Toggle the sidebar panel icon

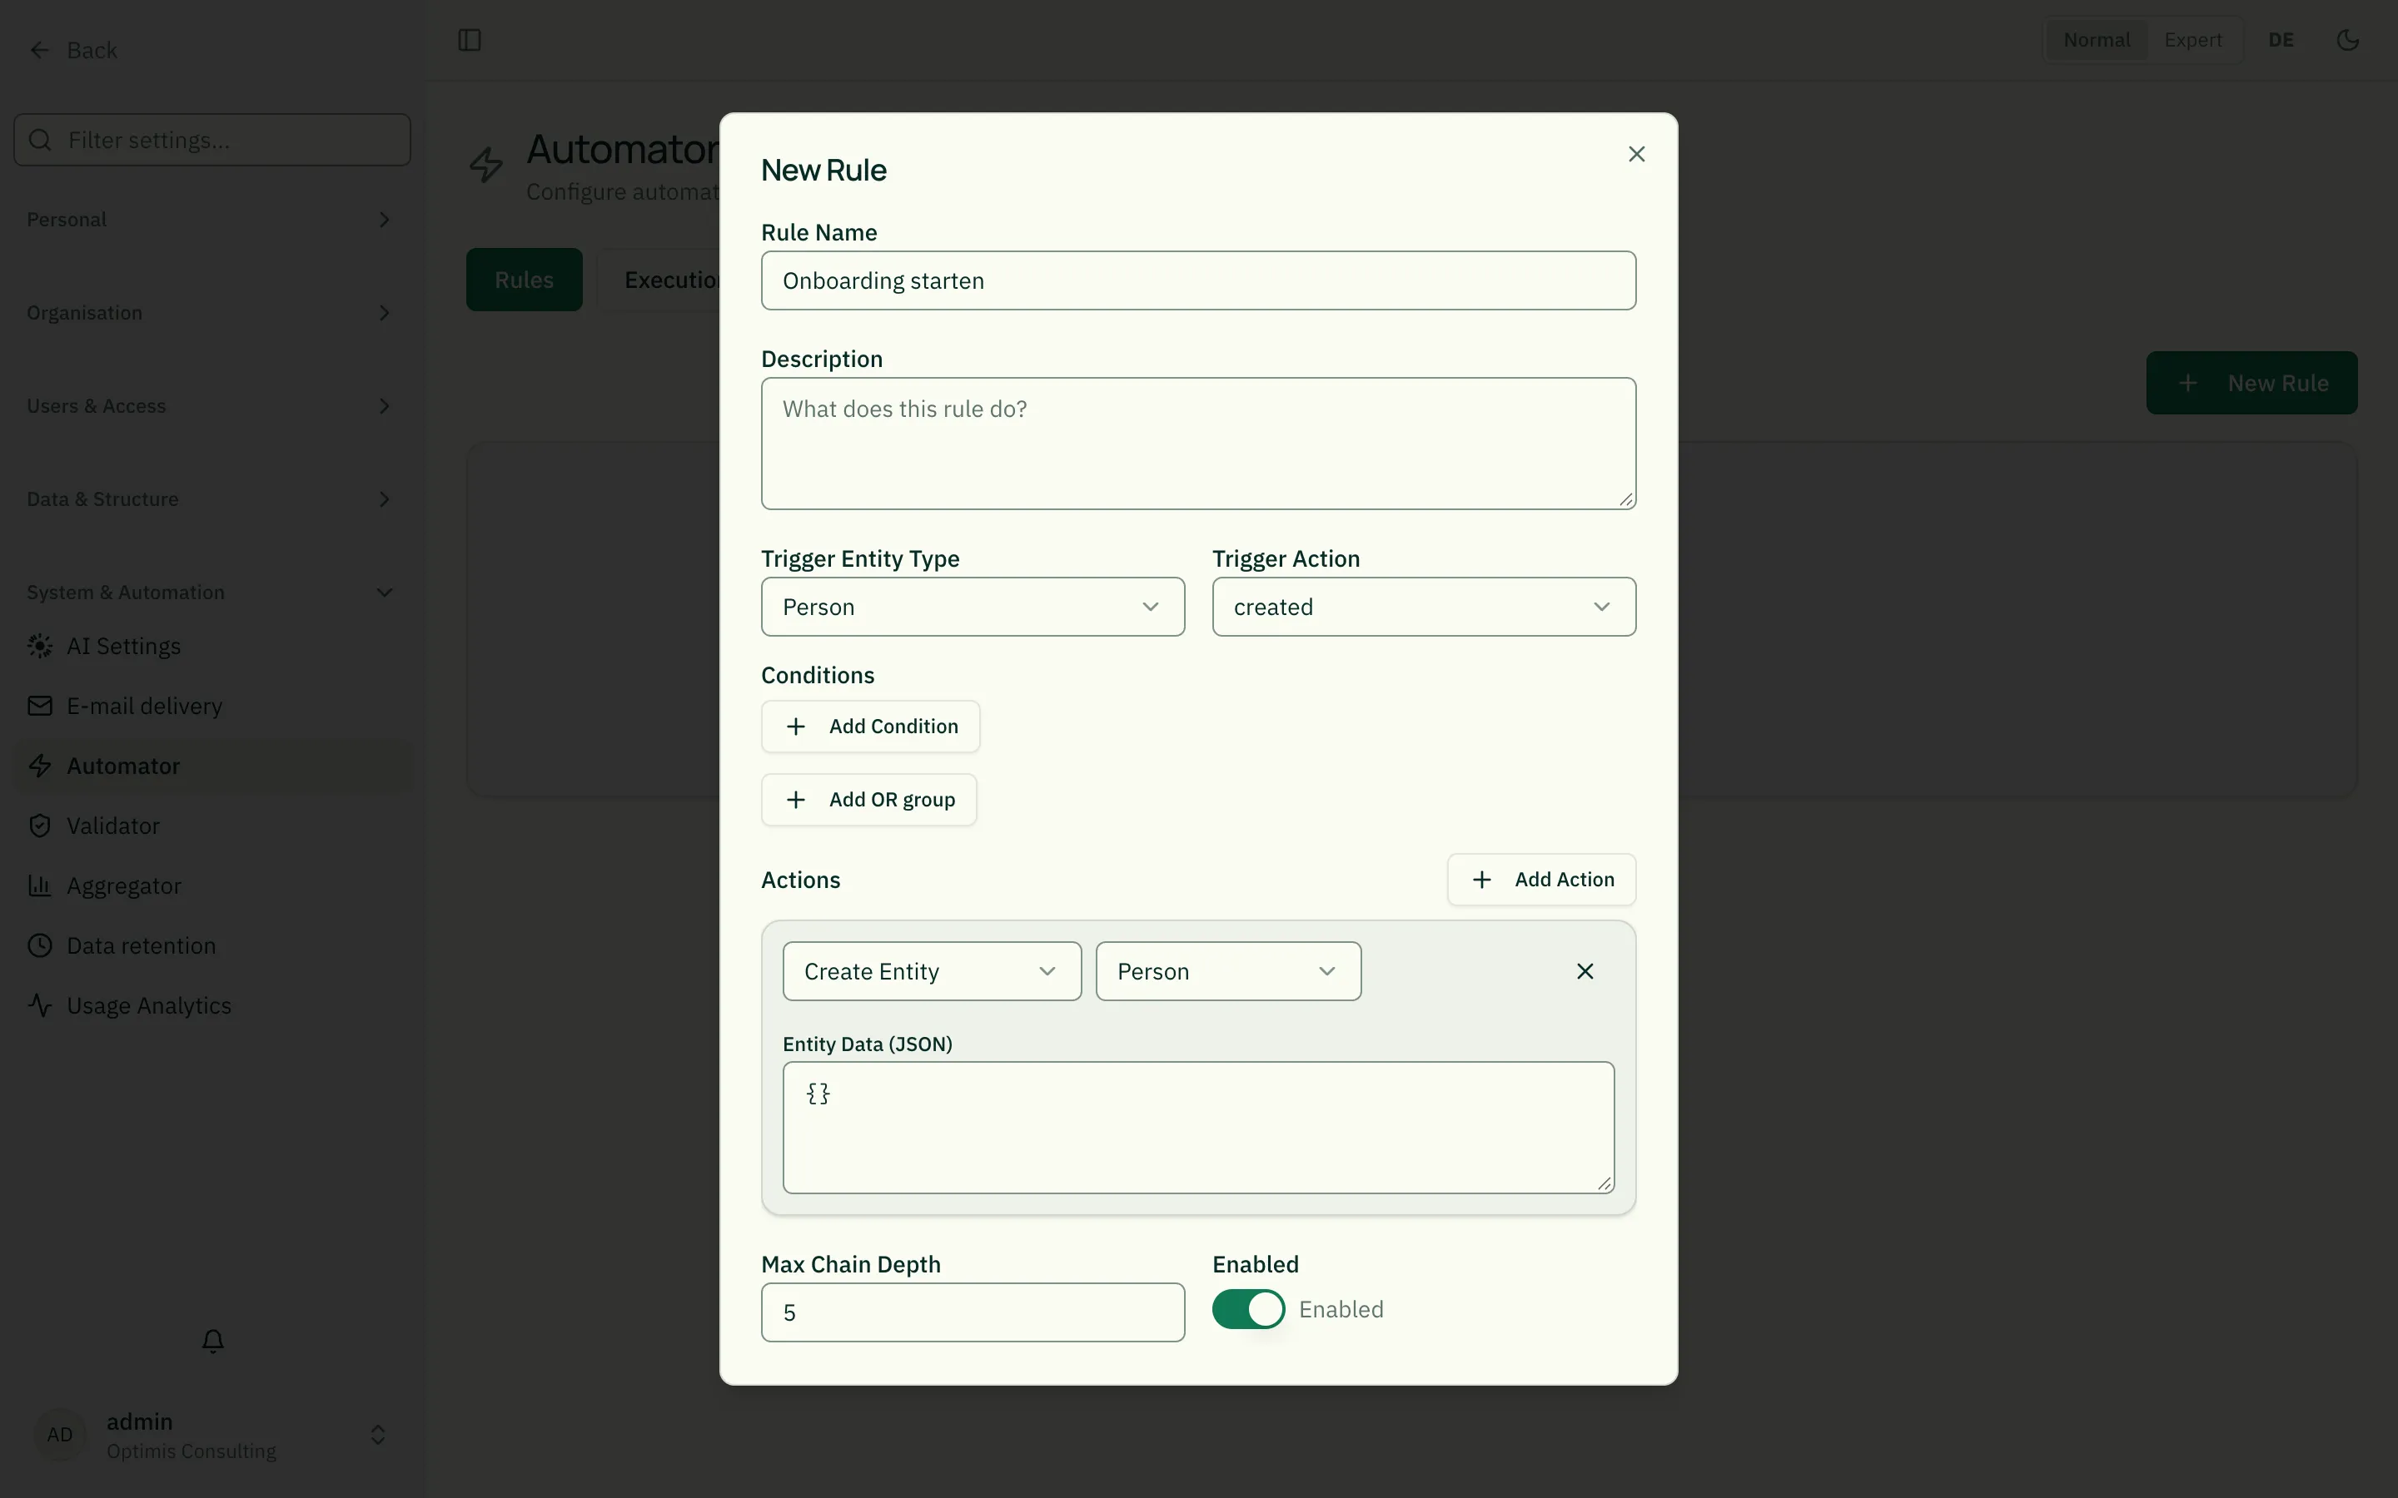click(x=470, y=41)
